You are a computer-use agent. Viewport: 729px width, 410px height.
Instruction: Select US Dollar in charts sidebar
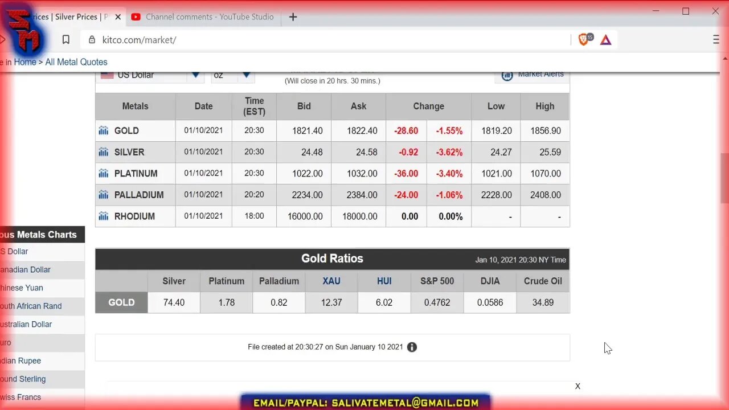15,252
